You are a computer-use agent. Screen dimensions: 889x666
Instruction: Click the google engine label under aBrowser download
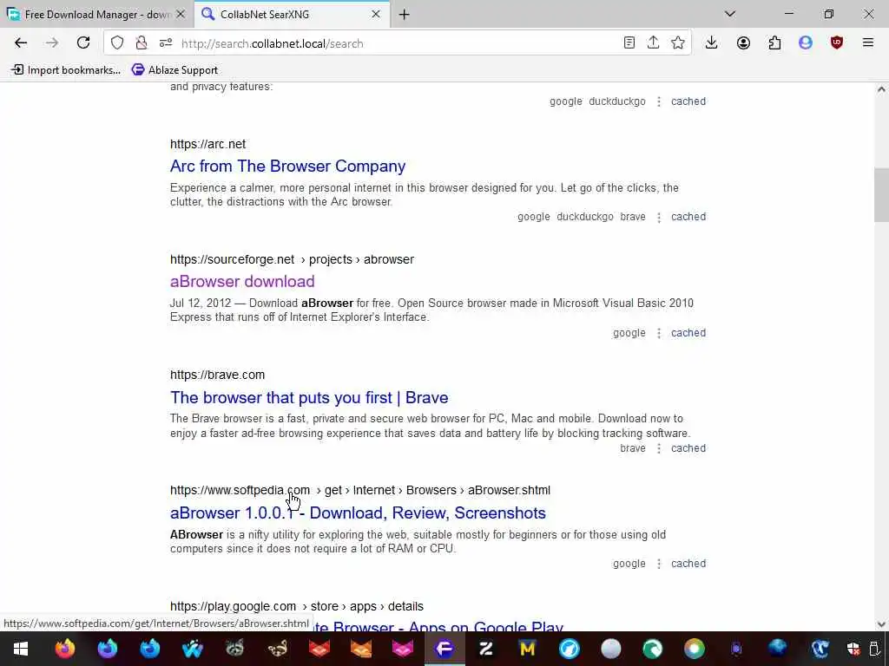(629, 333)
